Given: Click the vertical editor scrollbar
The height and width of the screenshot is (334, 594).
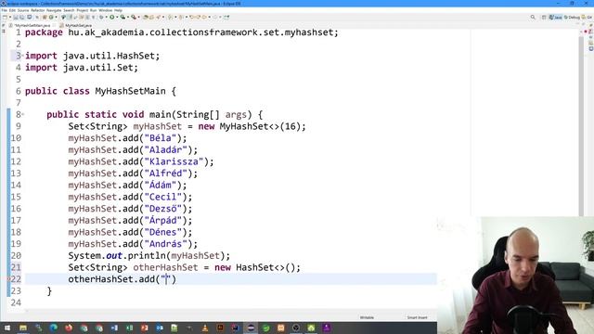Looking at the screenshot, I should pyautogui.click(x=581, y=125).
